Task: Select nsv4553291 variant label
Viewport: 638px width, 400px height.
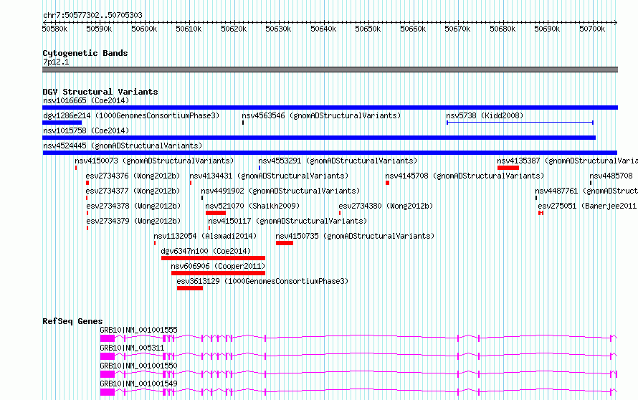Action: coord(338,161)
